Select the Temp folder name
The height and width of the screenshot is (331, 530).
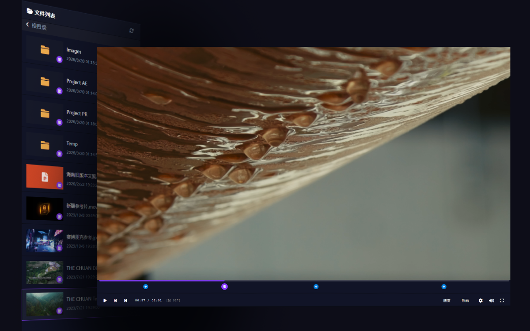click(72, 143)
